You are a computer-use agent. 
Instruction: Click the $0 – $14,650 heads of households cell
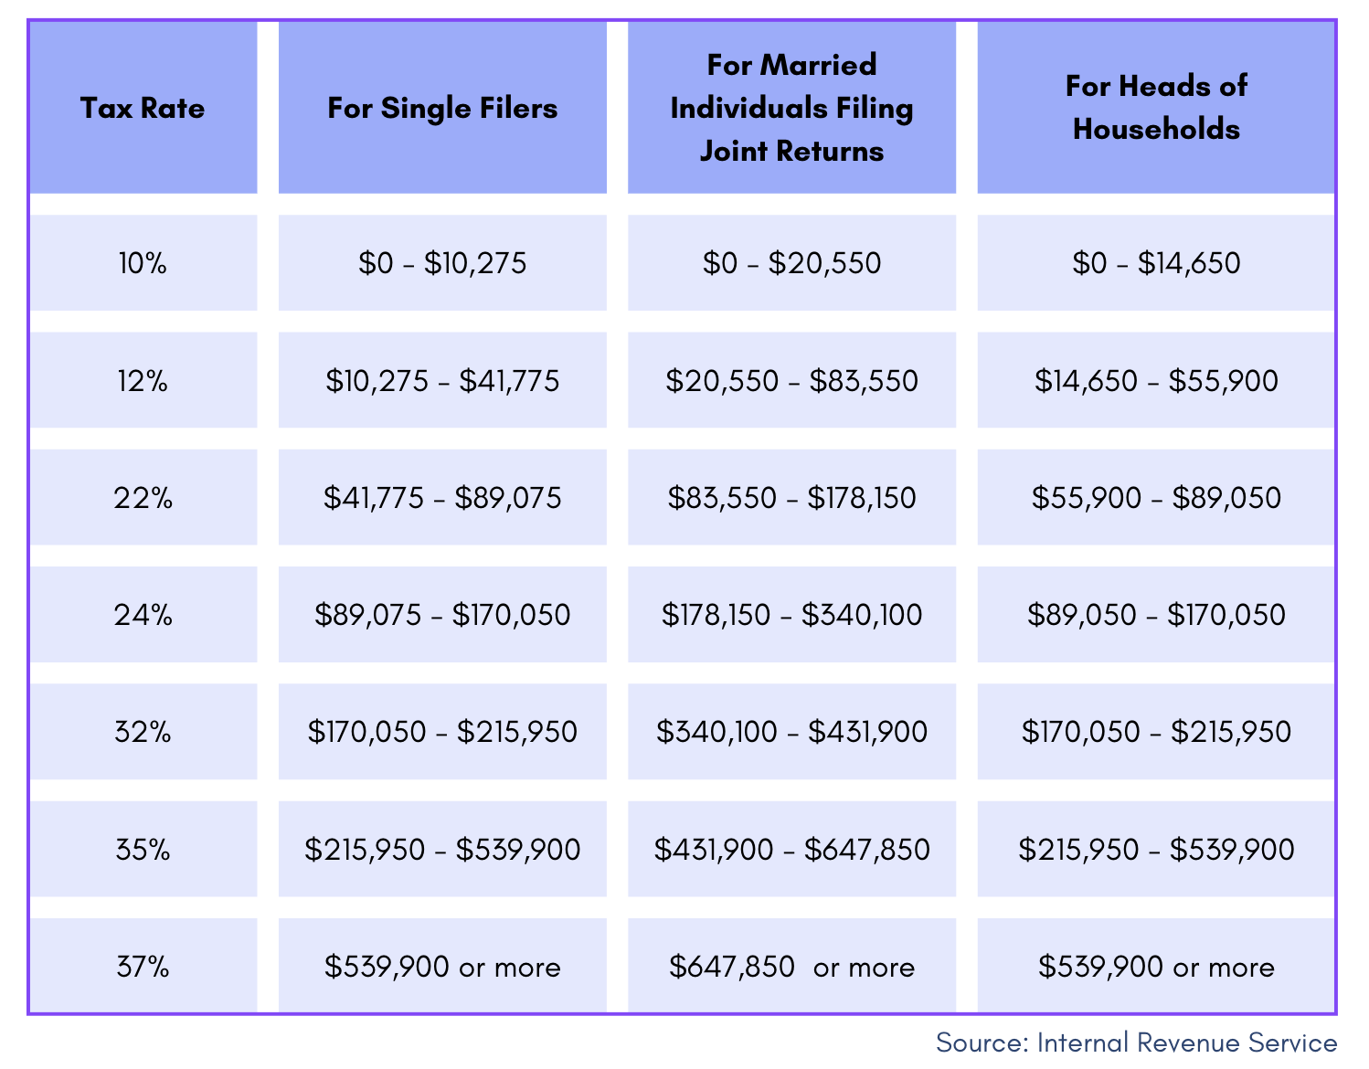(x=1156, y=263)
